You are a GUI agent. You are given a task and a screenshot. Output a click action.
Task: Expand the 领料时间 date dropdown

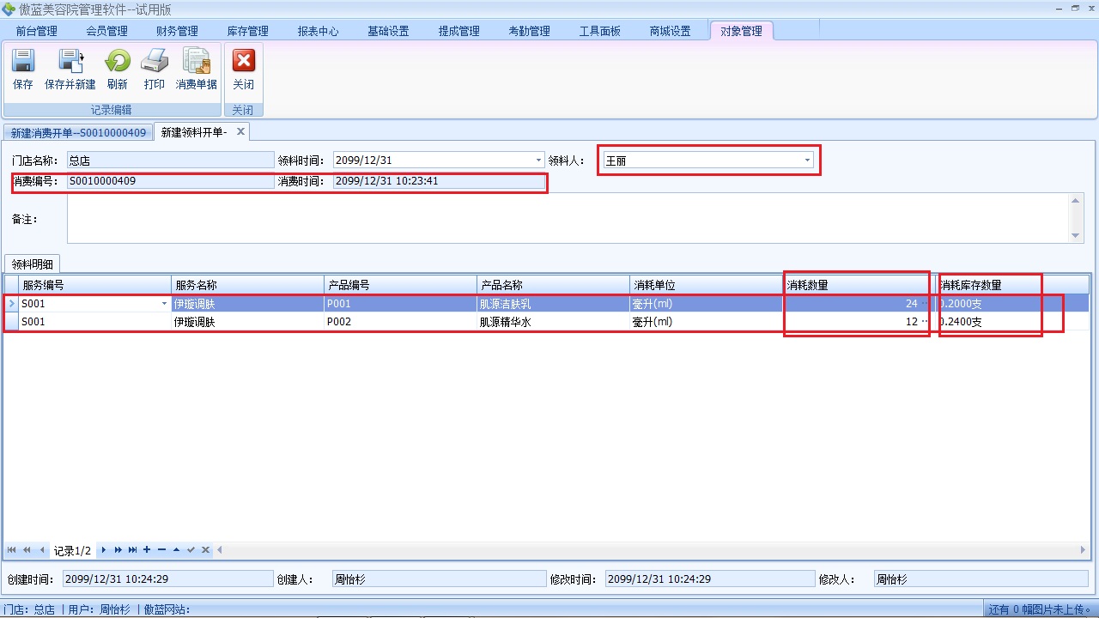538,161
